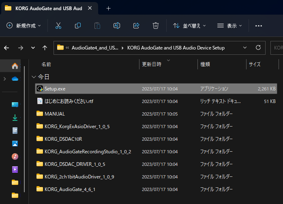Open Documents shortcut in navigation pane

[15, 131]
